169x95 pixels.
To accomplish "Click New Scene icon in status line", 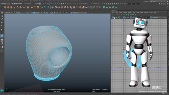I will point(13,4).
